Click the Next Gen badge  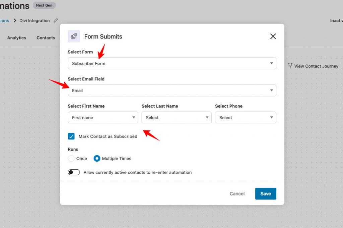point(44,5)
